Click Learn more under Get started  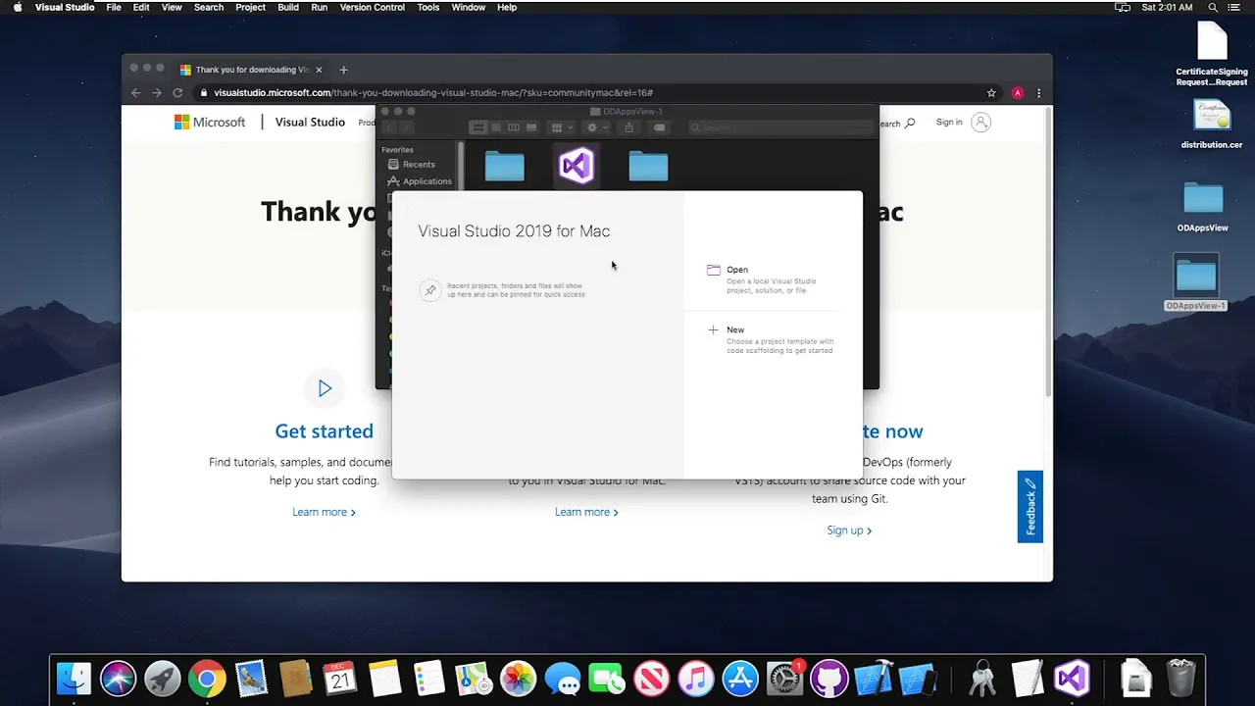tap(324, 512)
